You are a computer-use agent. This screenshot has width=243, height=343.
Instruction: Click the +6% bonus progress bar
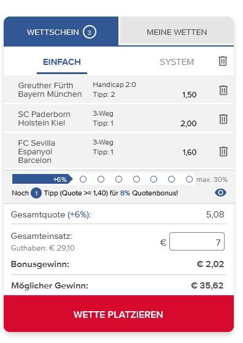42,179
